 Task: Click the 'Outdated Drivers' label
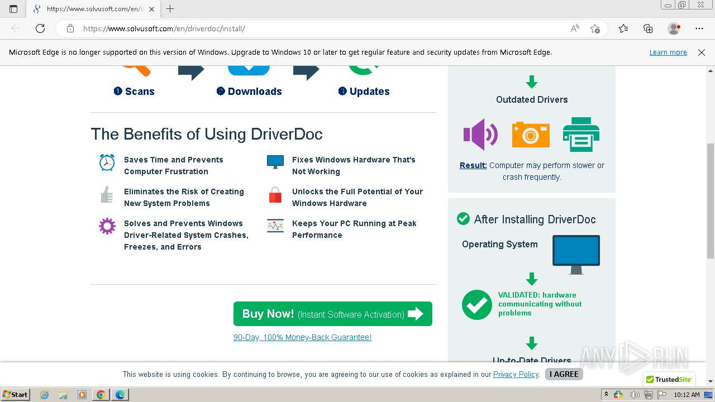532,99
